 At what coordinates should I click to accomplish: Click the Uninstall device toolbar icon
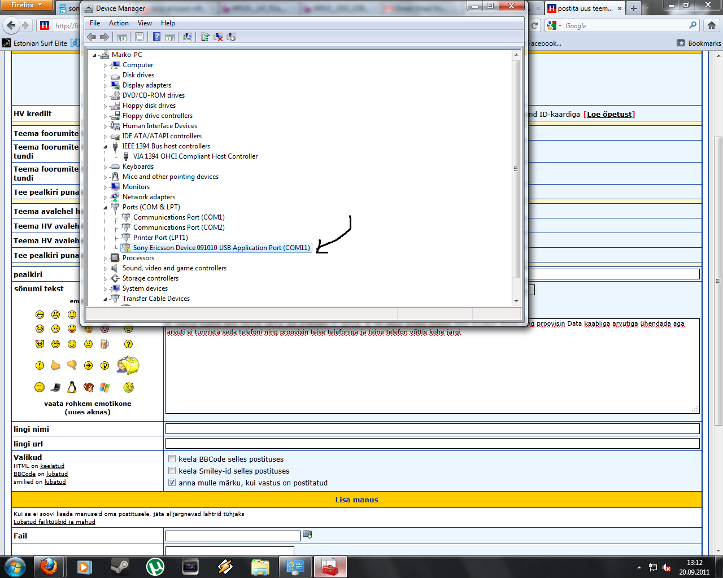point(218,37)
